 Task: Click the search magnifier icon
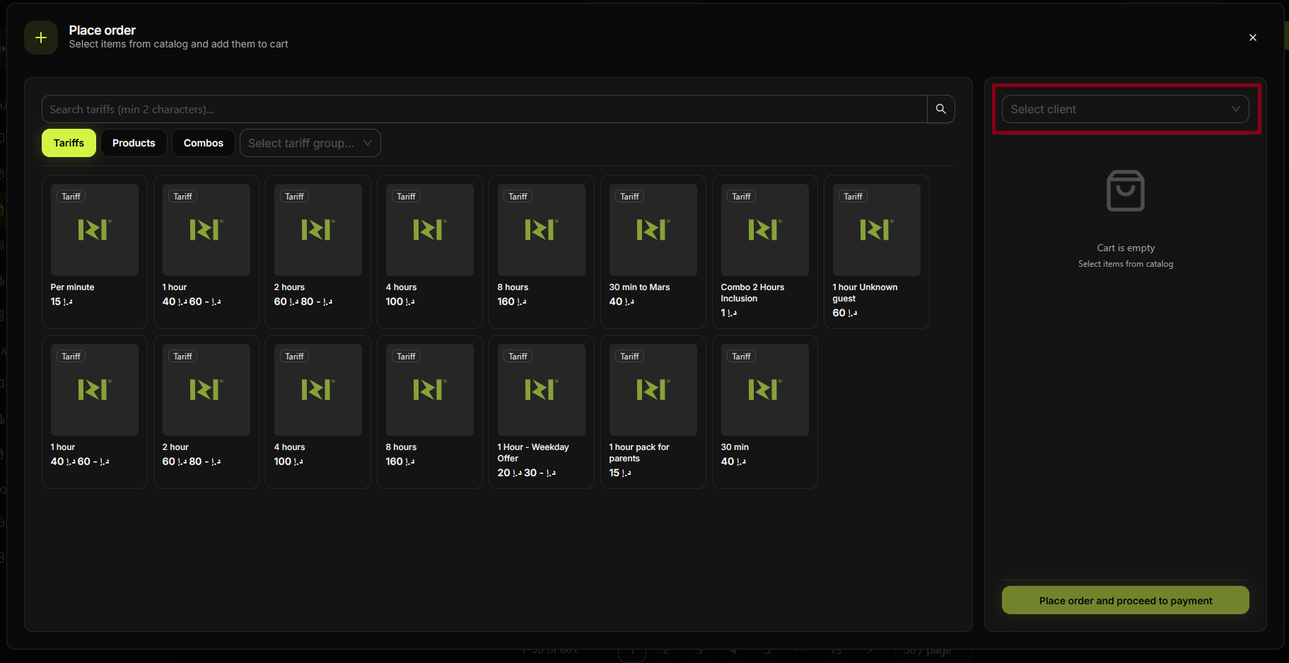[x=940, y=109]
